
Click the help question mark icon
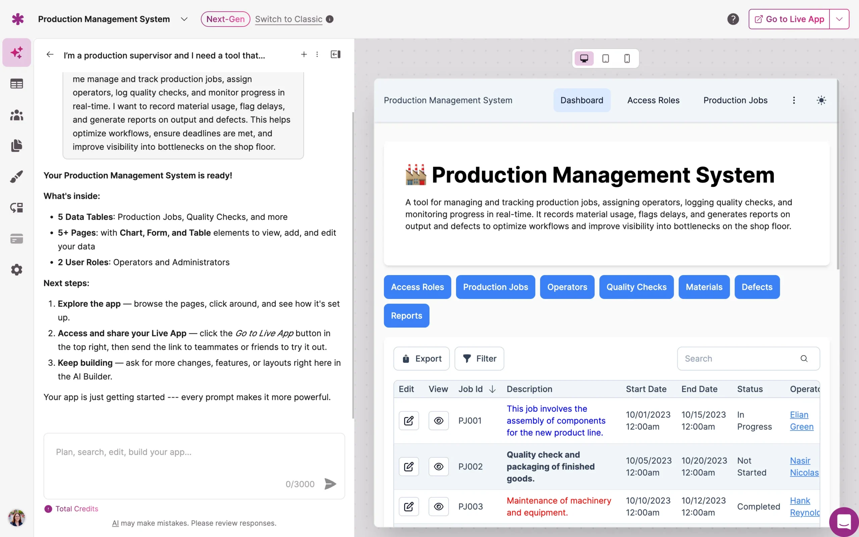pyautogui.click(x=733, y=19)
